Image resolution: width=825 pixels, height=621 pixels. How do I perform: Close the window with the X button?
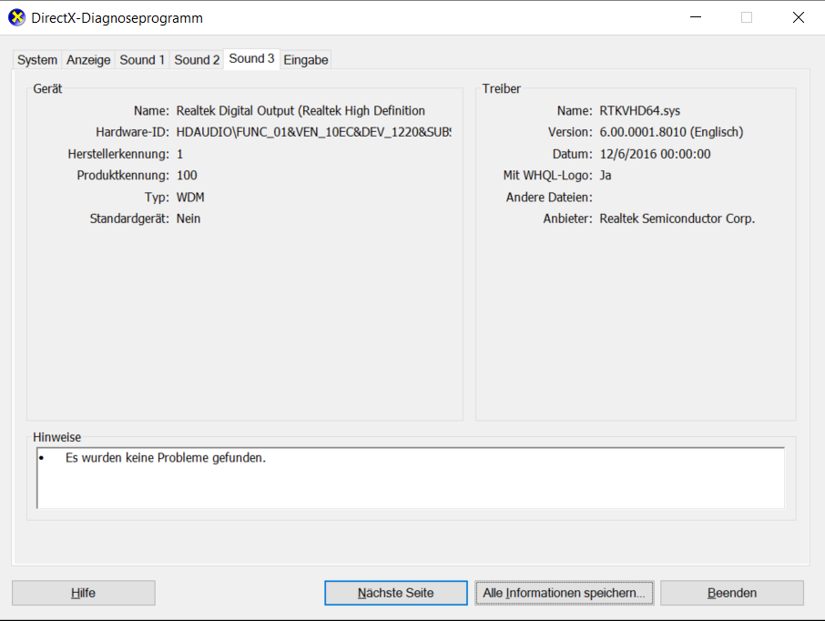click(798, 17)
